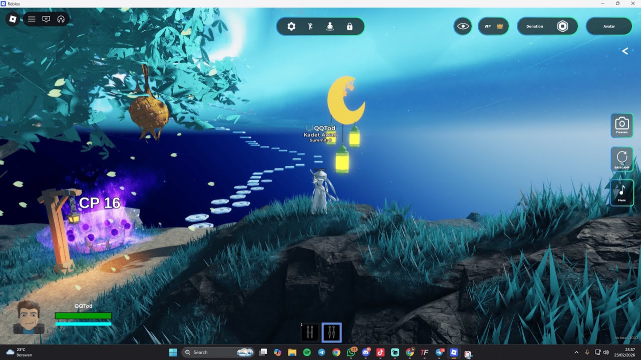Open the hamburger list menu
Screen dimensions: 641x360
click(x=32, y=19)
